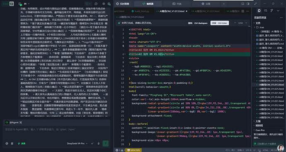Go to the next change with down arrow

[x=246, y=23]
